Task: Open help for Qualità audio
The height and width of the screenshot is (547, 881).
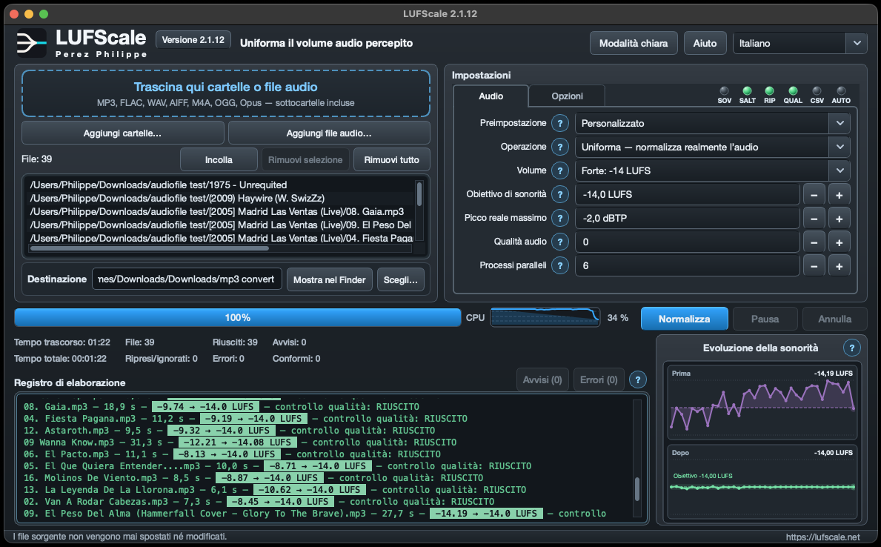Action: coord(559,242)
